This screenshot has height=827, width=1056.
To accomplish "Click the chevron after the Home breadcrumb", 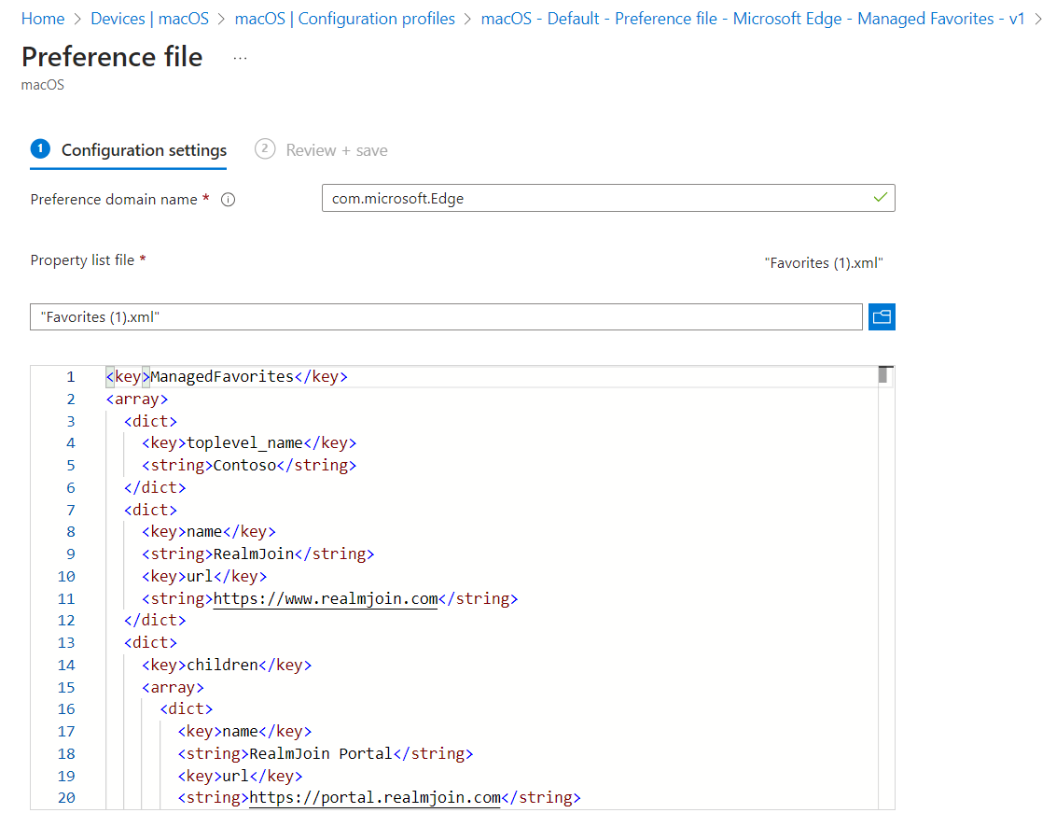I will pyautogui.click(x=77, y=19).
